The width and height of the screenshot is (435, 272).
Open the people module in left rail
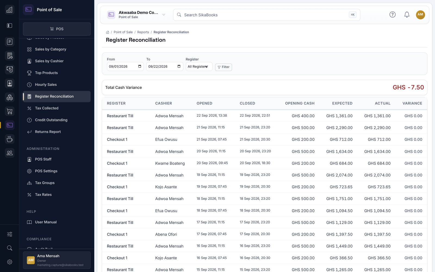click(x=10, y=153)
